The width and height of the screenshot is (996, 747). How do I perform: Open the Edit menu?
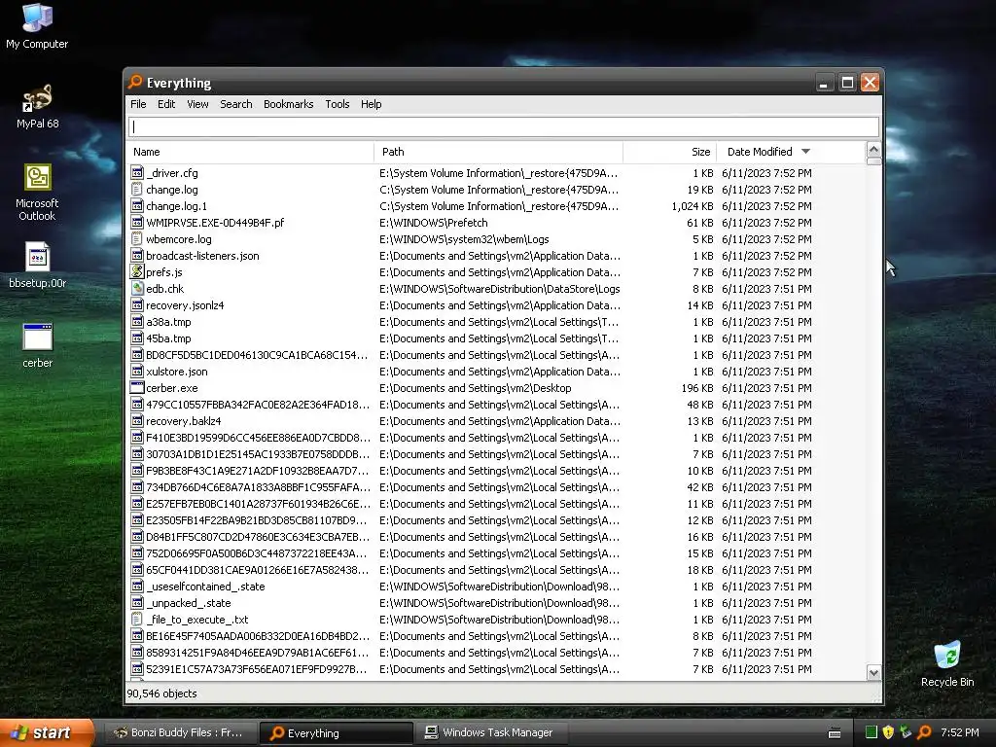point(166,104)
